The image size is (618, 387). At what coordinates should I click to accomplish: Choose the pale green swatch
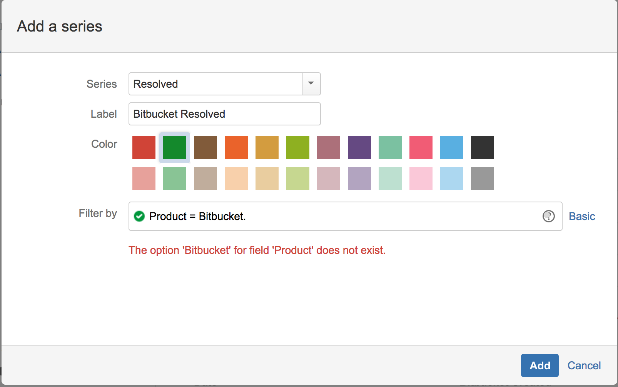coord(175,178)
